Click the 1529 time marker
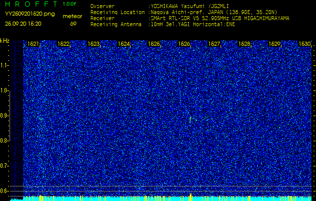The width and height of the screenshot is (316, 201). point(275,44)
